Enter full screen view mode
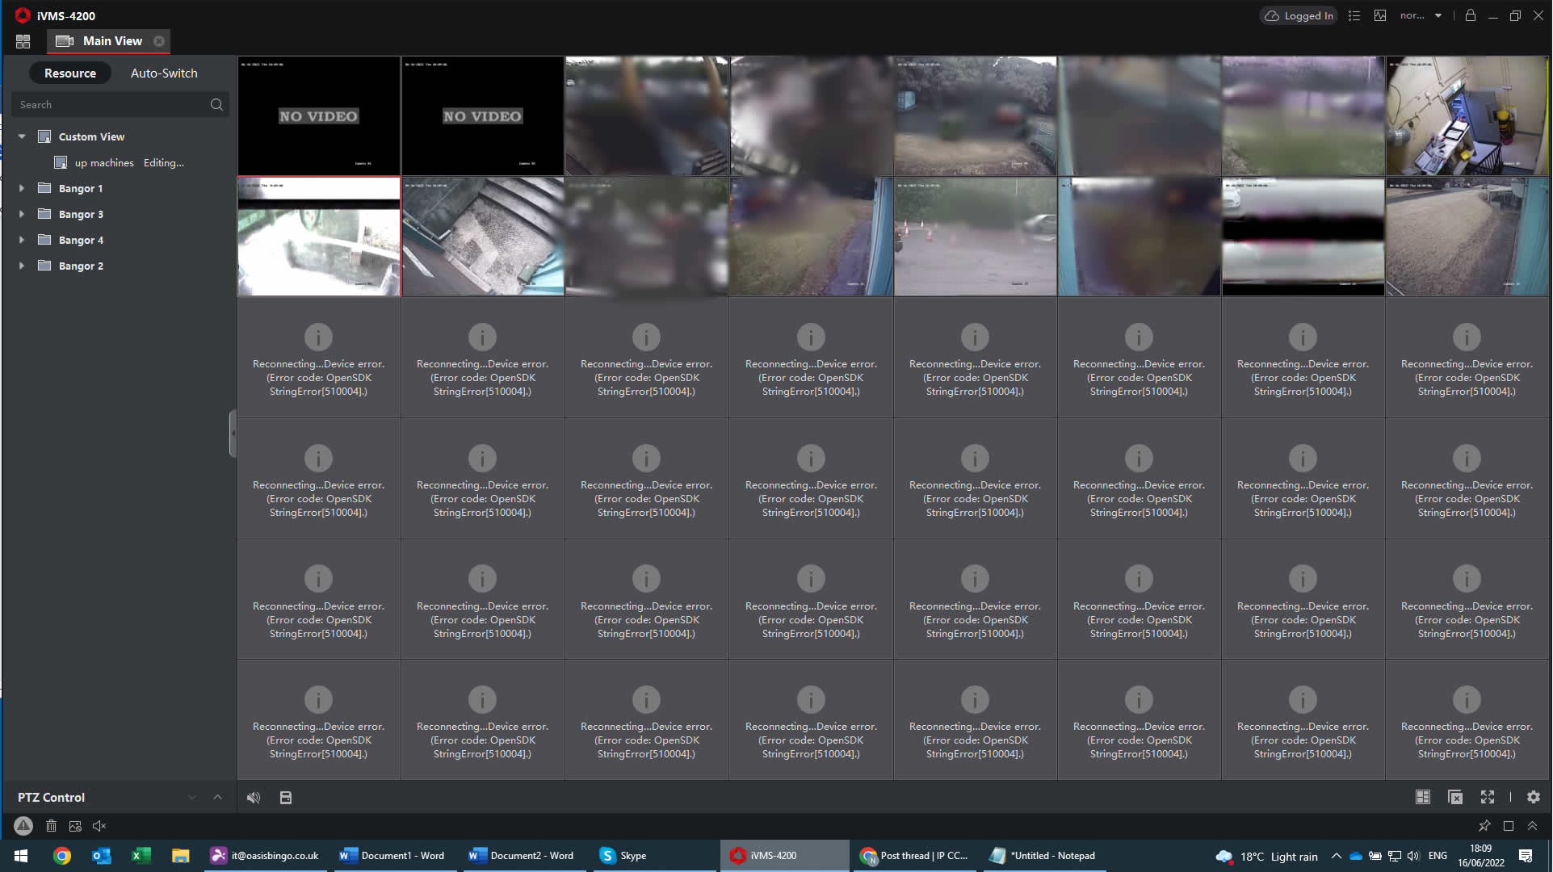The height and width of the screenshot is (872, 1553). coord(1488,798)
